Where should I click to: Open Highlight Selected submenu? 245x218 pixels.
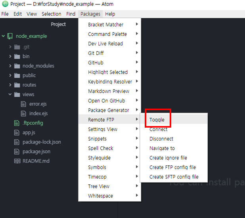109,72
